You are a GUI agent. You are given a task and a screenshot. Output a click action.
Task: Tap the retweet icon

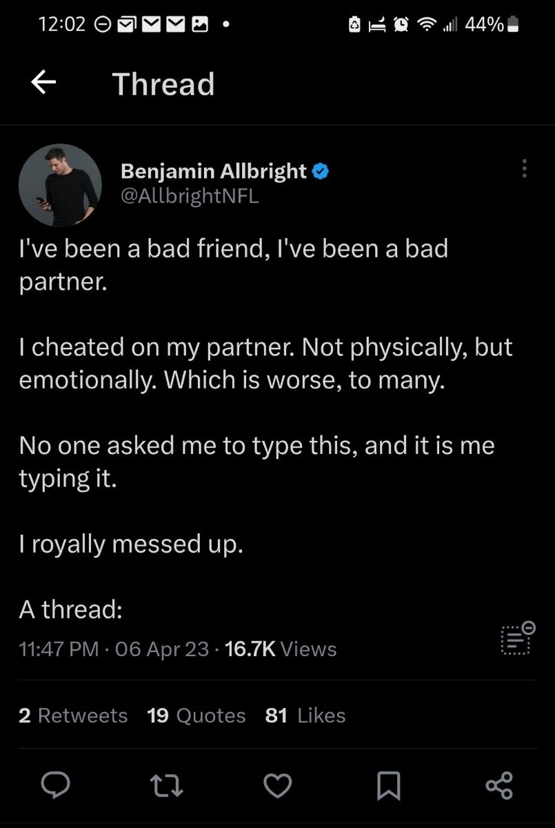click(165, 785)
